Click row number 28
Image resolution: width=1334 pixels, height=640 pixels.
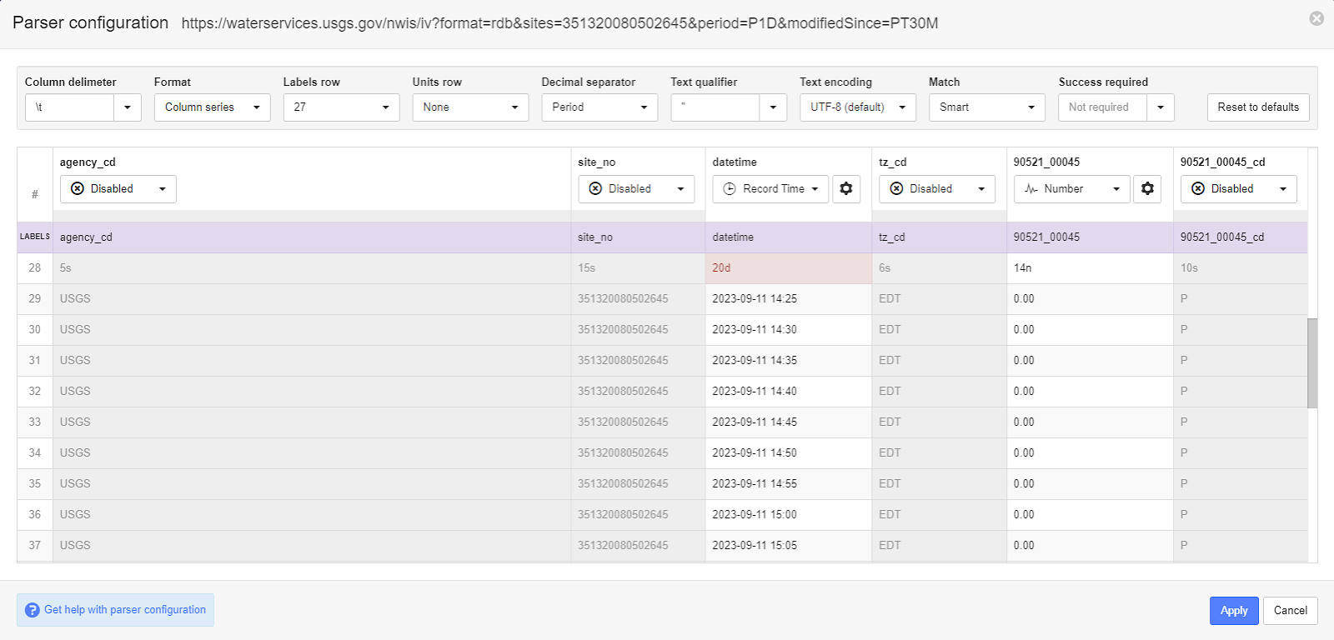point(35,268)
